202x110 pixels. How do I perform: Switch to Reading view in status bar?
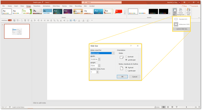172,107
